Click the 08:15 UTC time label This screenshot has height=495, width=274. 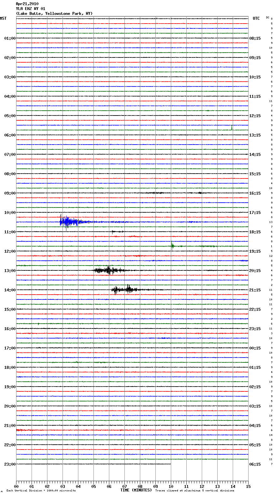(255, 38)
